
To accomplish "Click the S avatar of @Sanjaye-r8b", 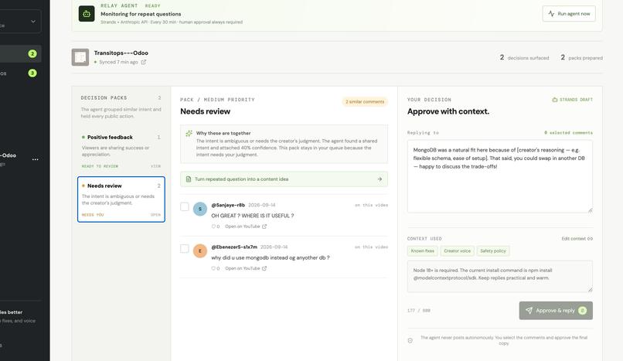I will pos(200,209).
